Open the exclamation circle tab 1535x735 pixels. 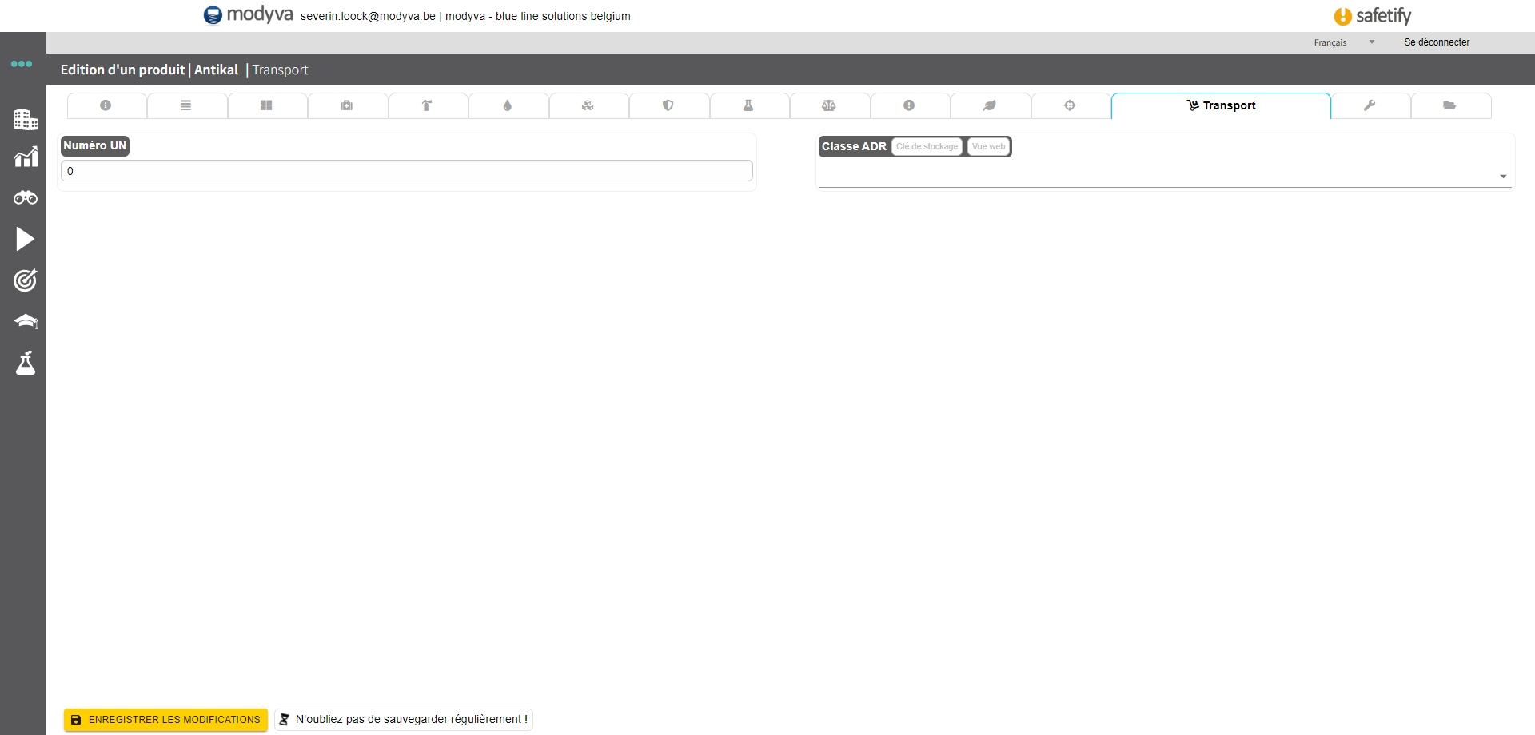[x=910, y=105]
